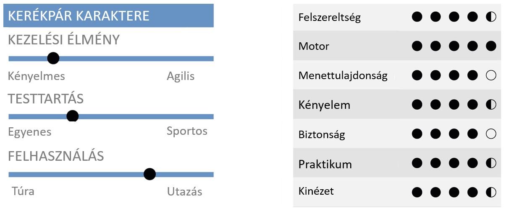Click the empty fifth dot for Menettulajdonság
Image resolution: width=506 pixels, height=211 pixels.
(x=491, y=75)
